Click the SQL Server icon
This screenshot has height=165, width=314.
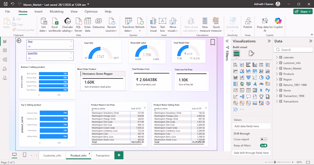(x=78, y=21)
